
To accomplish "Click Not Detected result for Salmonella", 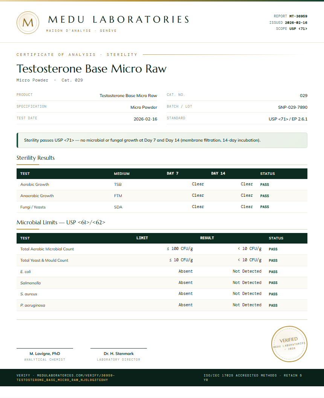I will 247,283.
